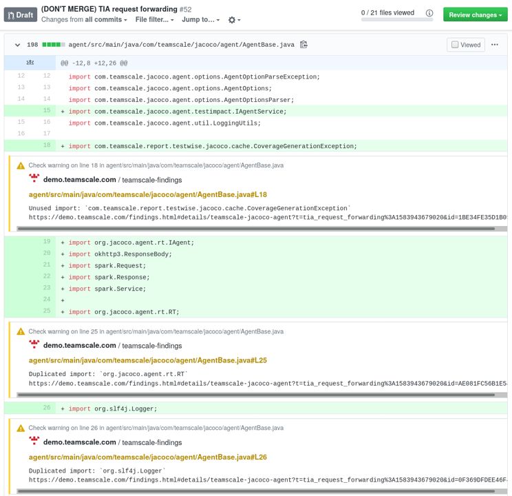Viewport: 512px width, 496px height.
Task: Collapse the AgentBase.java file diff
Action: 17,45
